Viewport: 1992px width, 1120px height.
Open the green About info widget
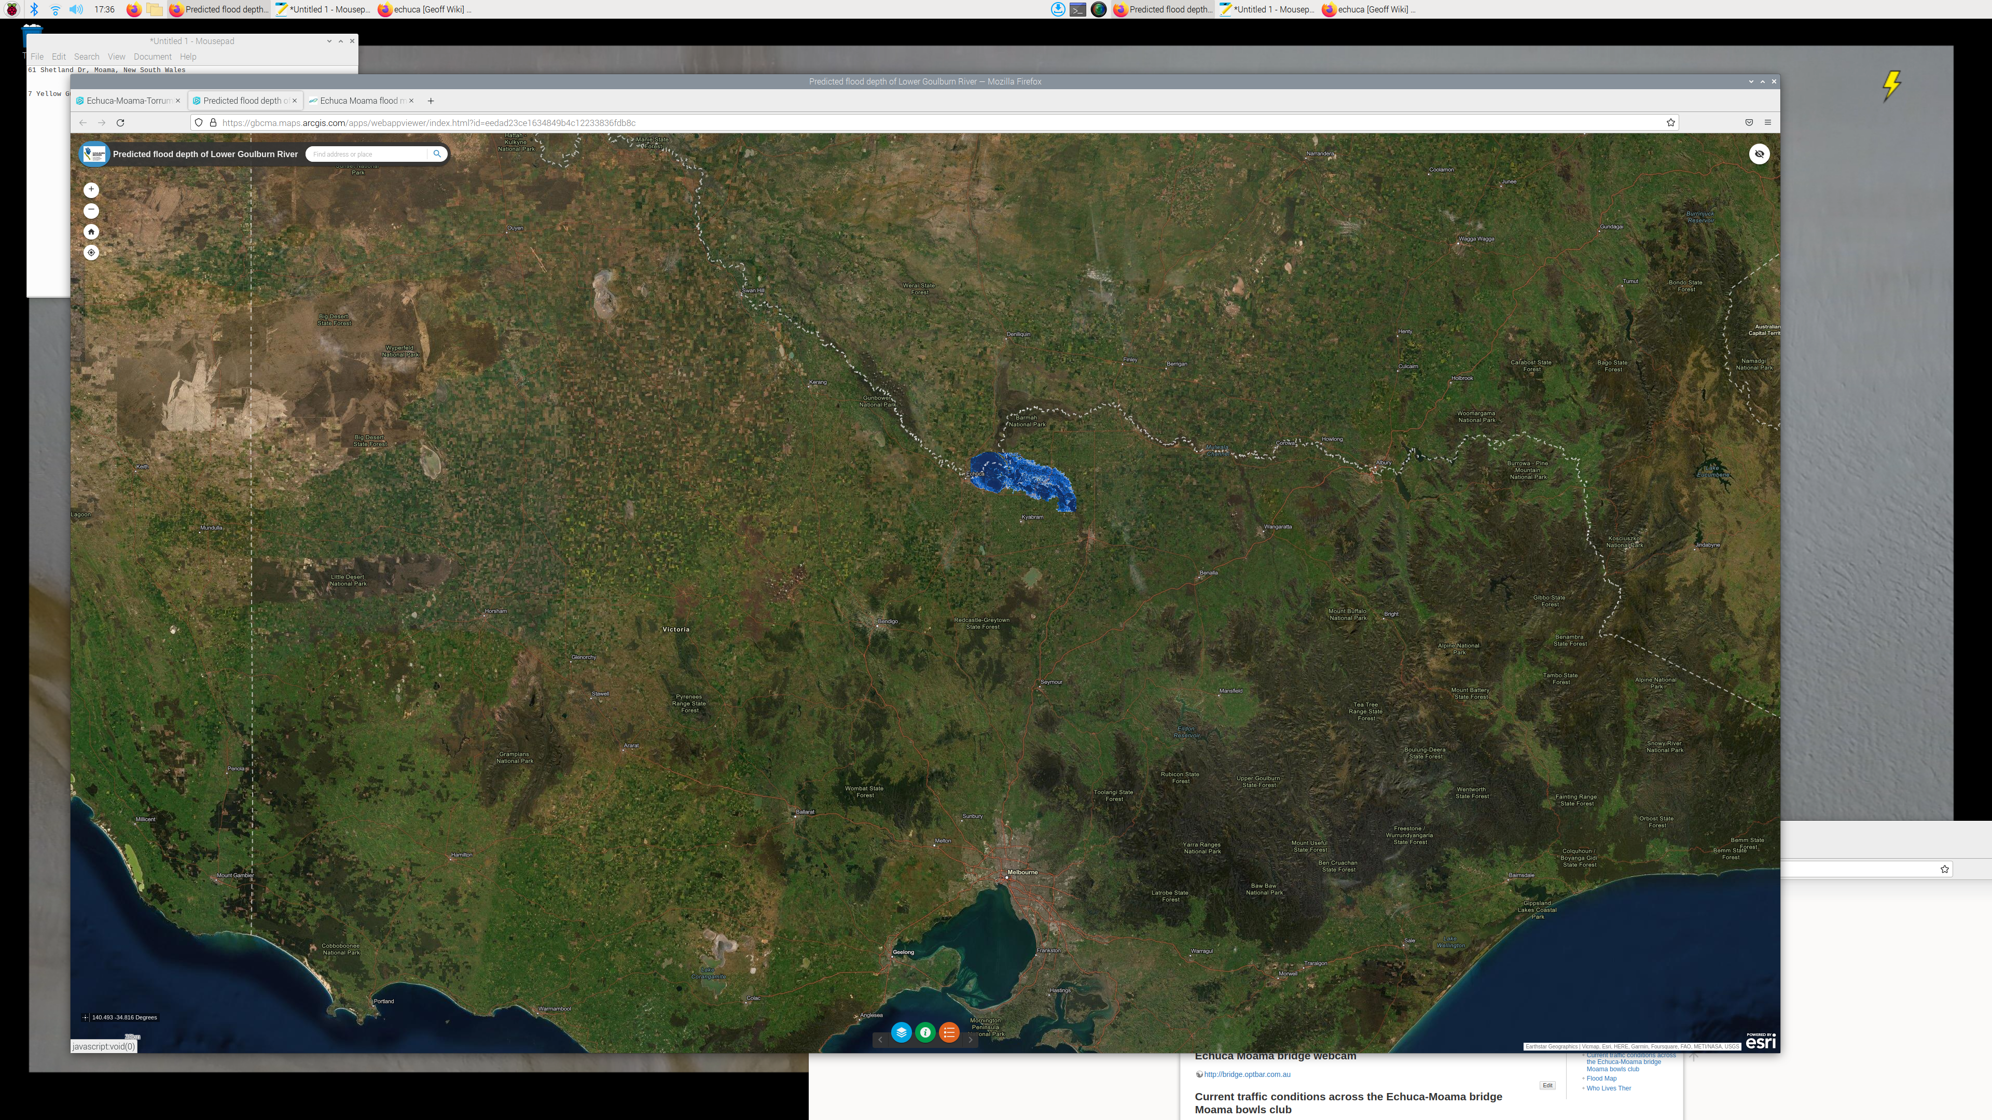925,1032
